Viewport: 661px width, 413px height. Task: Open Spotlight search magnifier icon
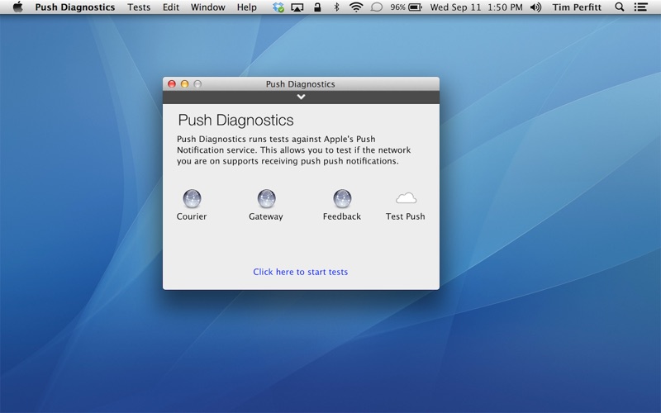click(x=621, y=7)
